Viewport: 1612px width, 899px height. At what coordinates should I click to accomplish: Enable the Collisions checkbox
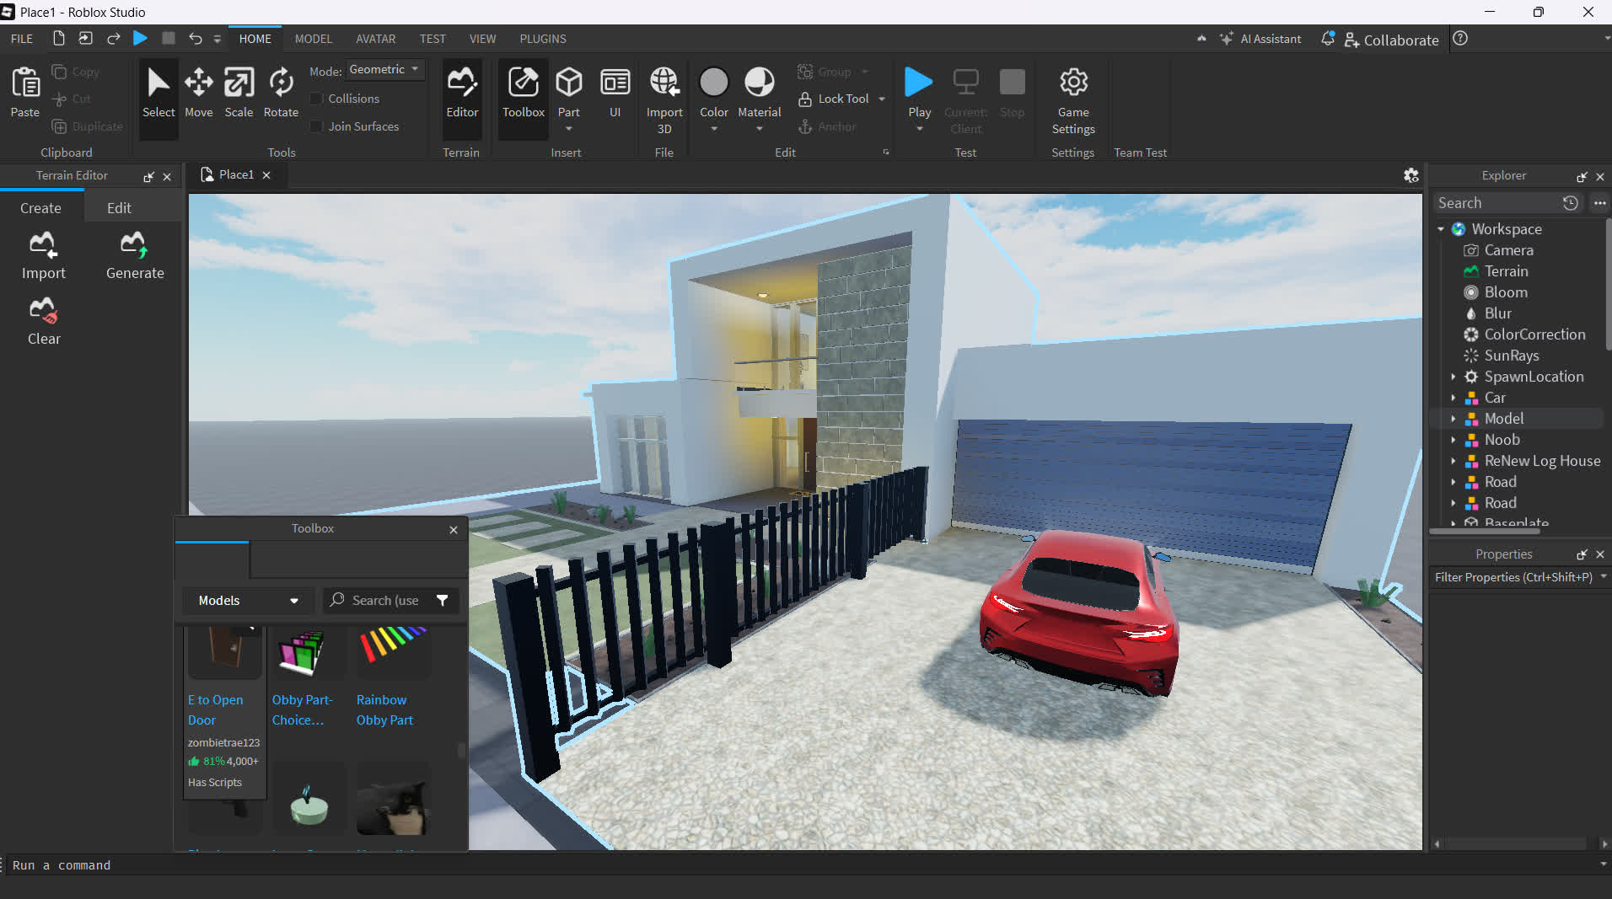click(317, 99)
